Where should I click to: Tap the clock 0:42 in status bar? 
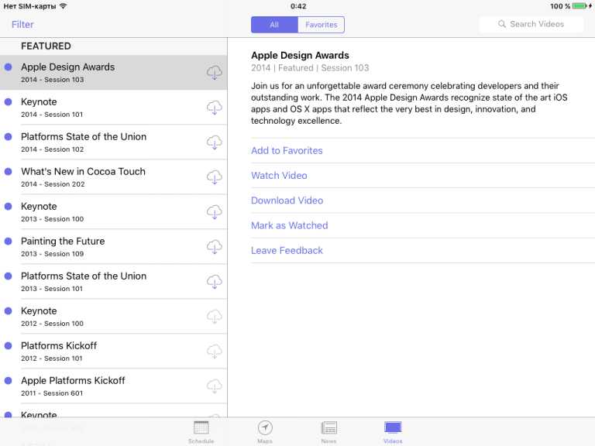[298, 6]
